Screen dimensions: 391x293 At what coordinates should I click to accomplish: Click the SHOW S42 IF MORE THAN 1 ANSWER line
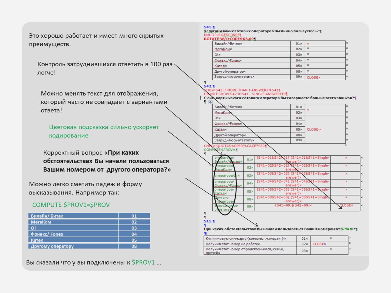pyautogui.click(x=242, y=90)
